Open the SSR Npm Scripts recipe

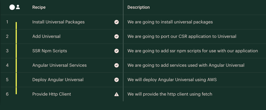point(49,51)
